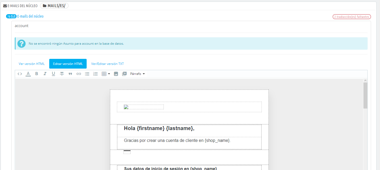The image size is (380, 170).
Task: Insert or edit a link
Action: click(x=79, y=74)
